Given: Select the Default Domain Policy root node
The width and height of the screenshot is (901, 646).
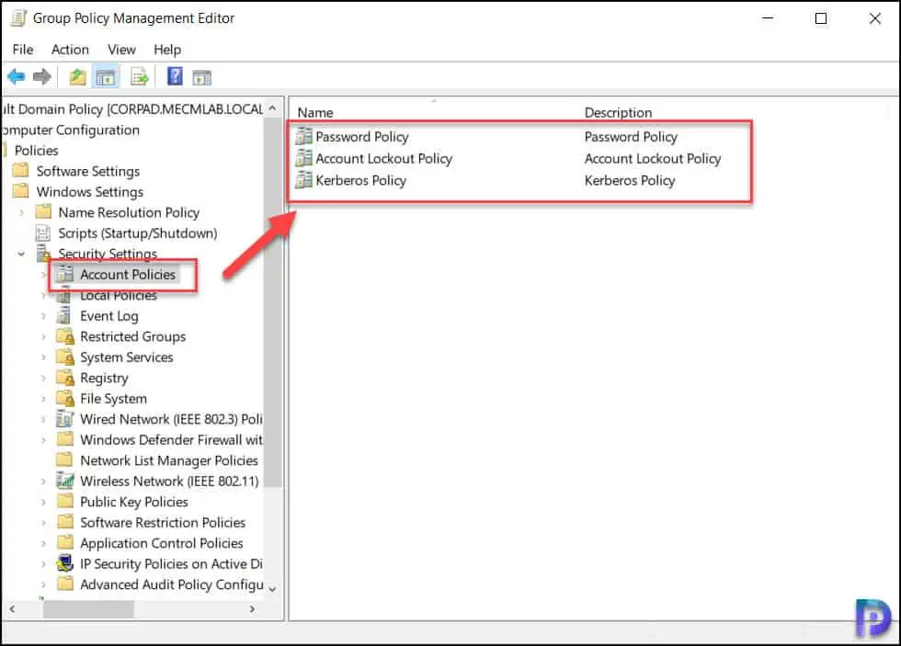Looking at the screenshot, I should (132, 109).
